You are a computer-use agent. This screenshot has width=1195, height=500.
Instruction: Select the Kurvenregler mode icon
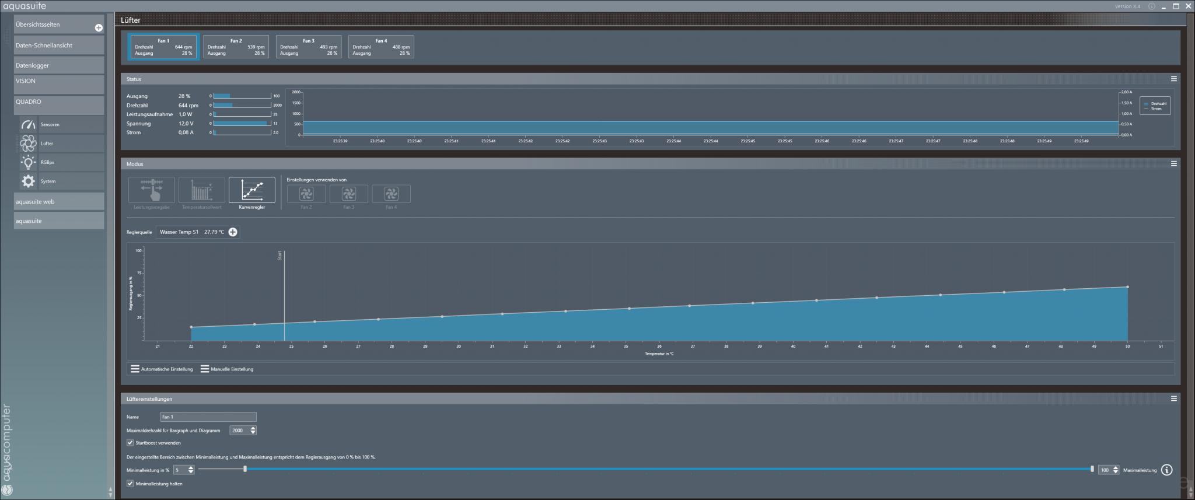click(x=252, y=190)
